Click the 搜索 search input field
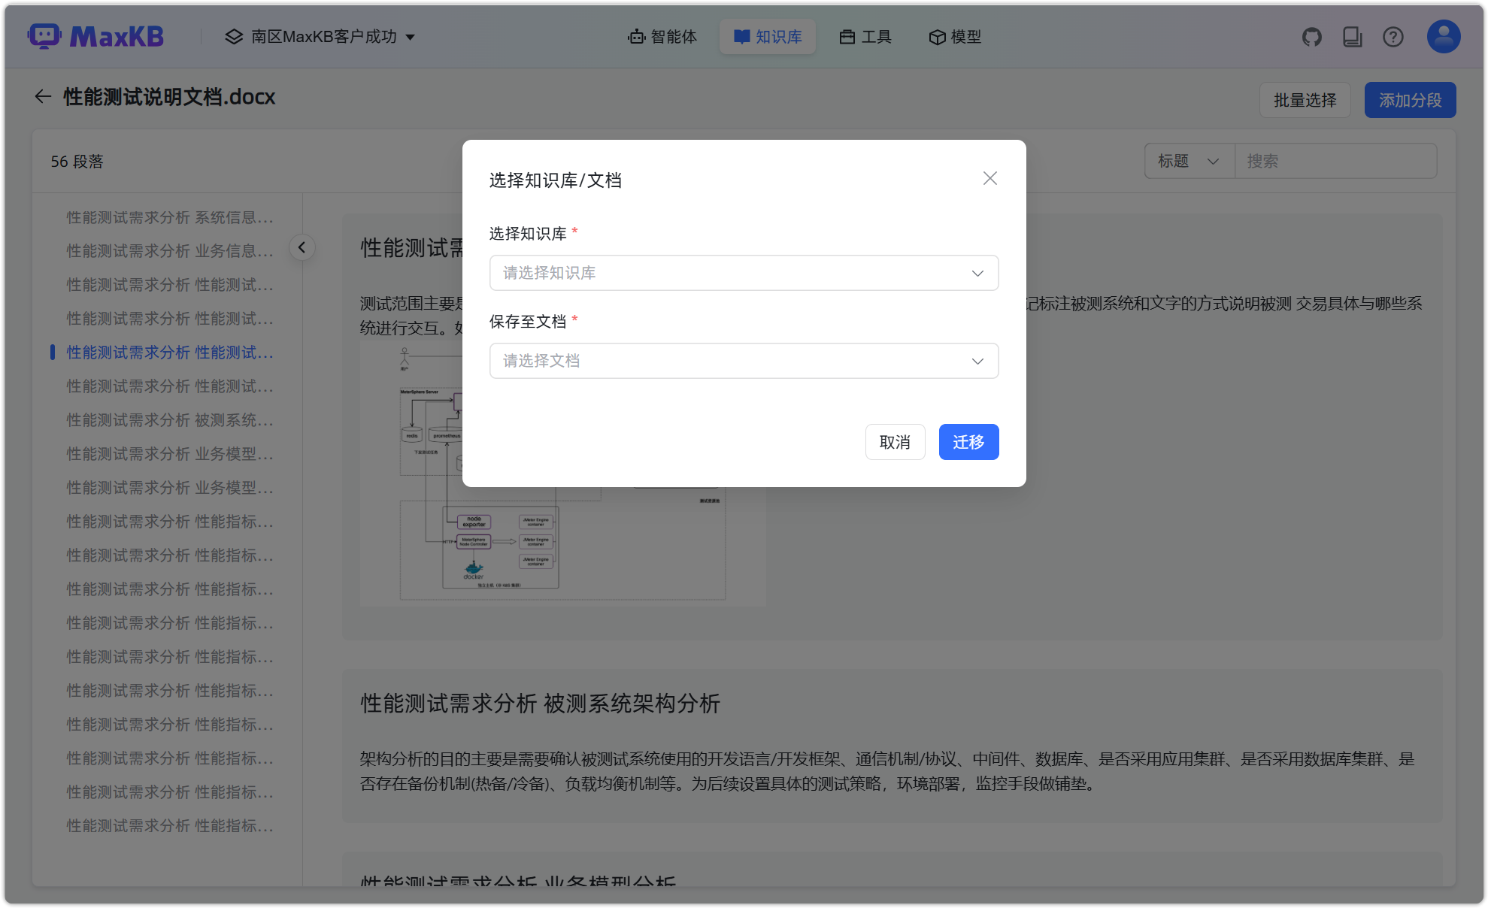This screenshot has width=1488, height=908. click(x=1335, y=160)
